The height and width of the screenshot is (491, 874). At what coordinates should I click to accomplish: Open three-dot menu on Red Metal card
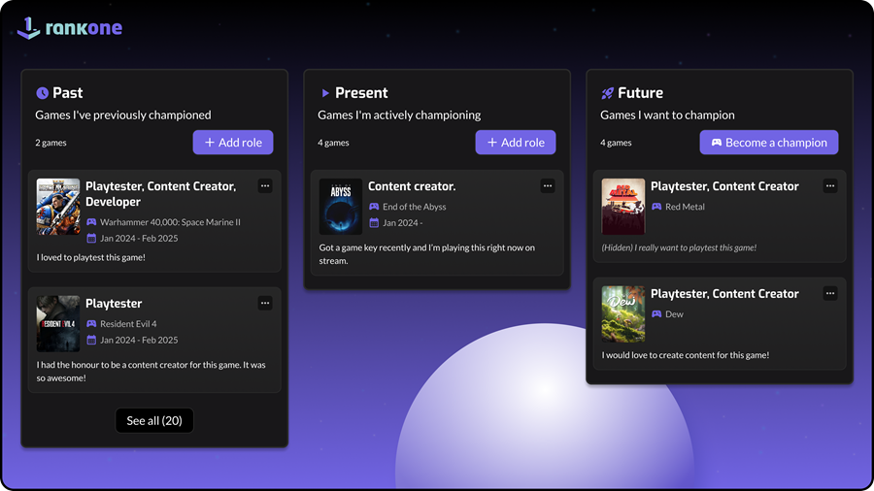point(830,186)
